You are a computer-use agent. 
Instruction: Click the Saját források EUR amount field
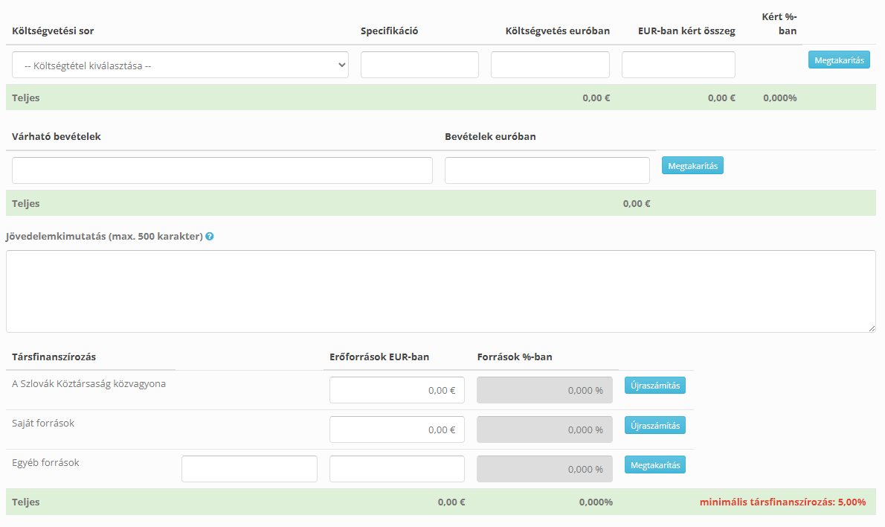pos(396,429)
